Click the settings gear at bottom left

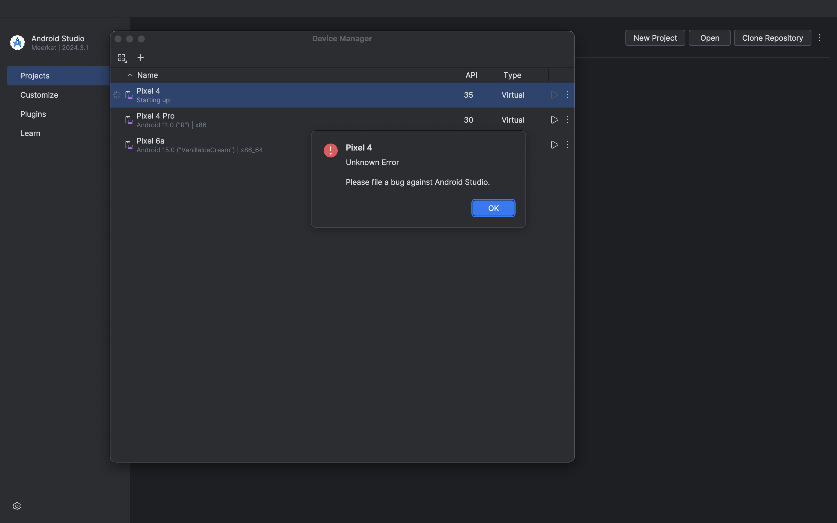(x=17, y=506)
